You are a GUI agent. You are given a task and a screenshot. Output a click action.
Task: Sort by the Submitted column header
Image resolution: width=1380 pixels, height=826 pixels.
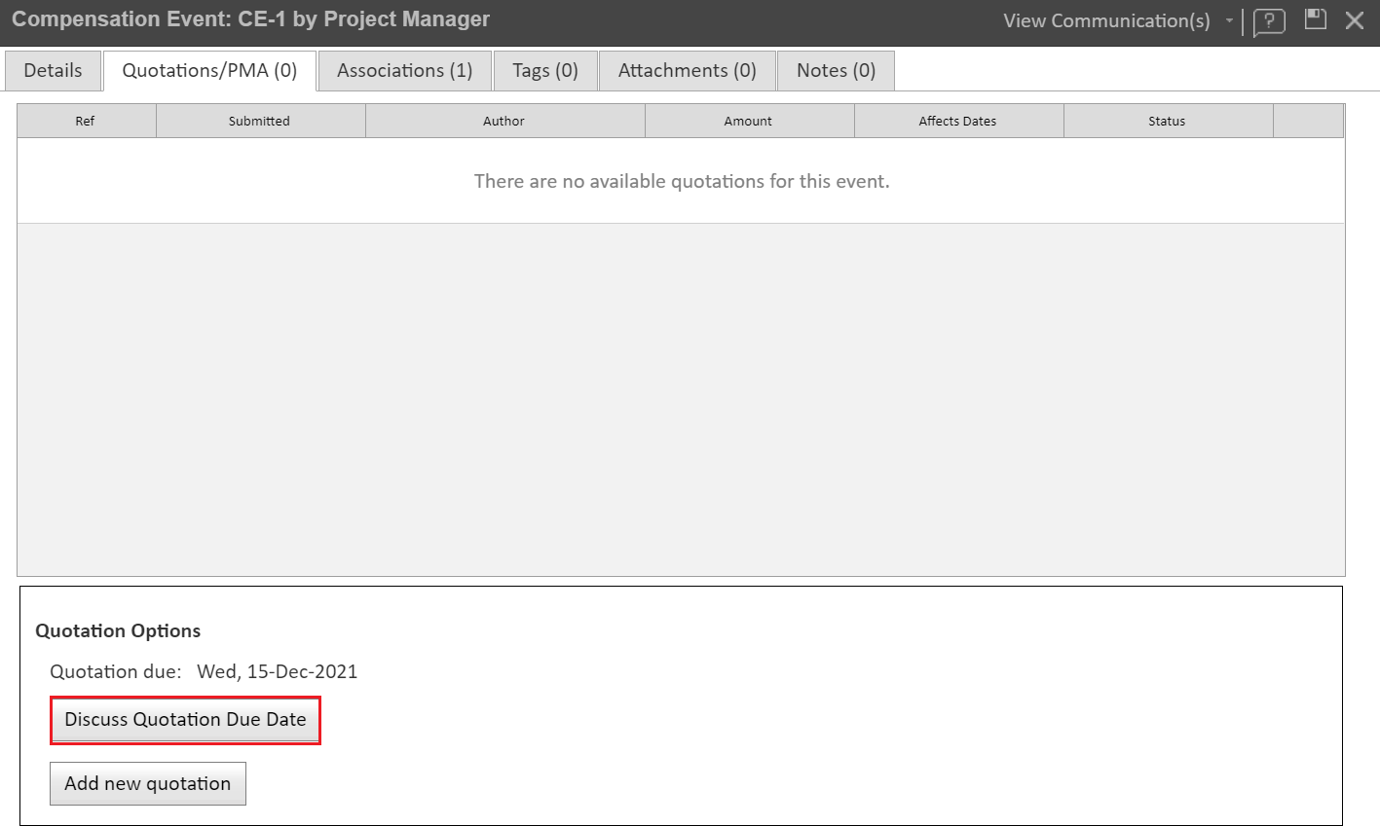point(259,122)
